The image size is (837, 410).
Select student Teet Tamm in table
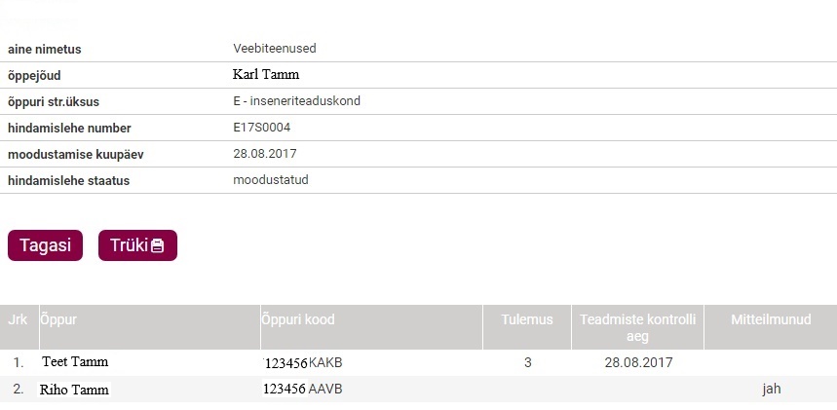75,362
